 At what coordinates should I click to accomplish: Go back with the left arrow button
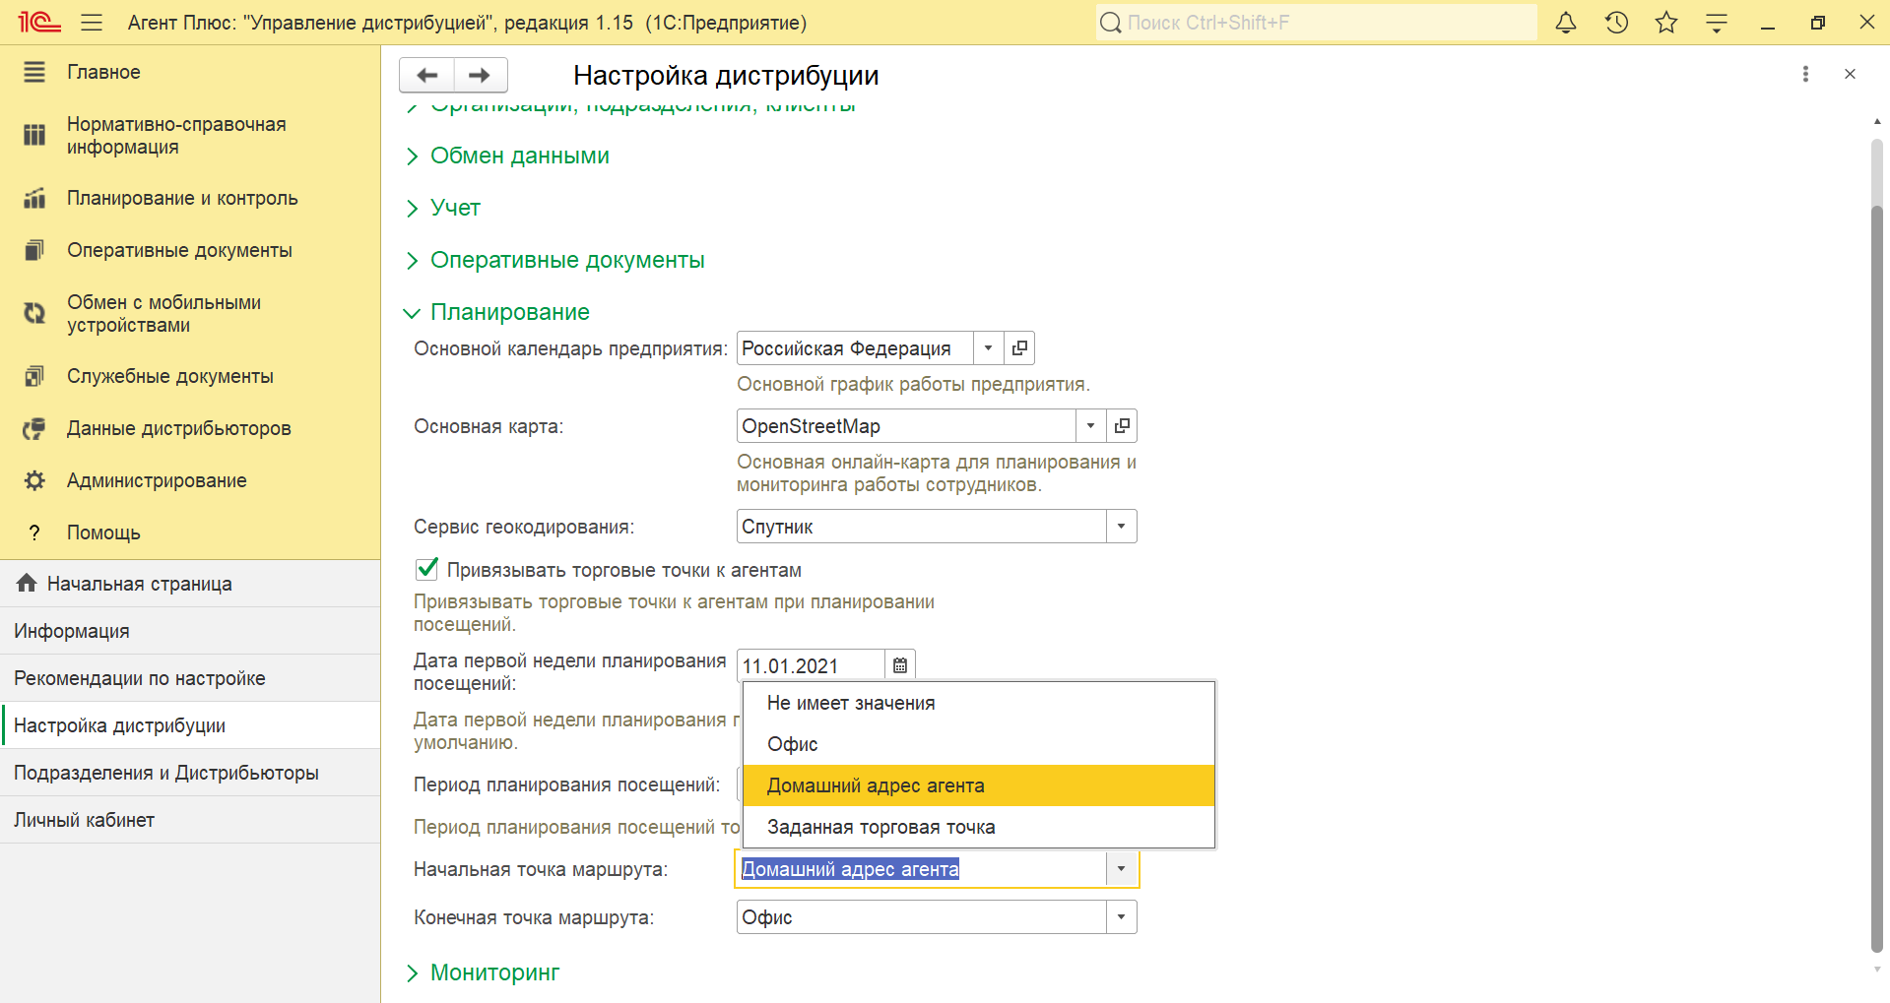click(426, 75)
